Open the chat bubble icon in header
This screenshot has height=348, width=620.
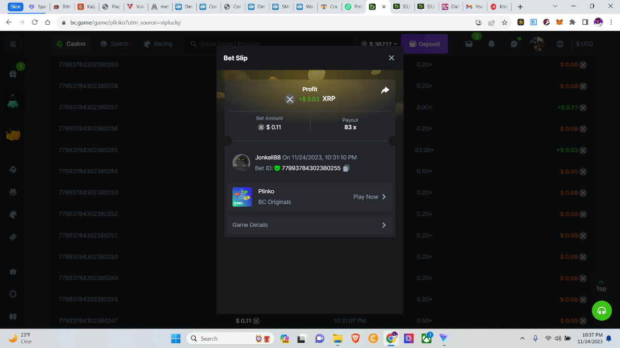(x=514, y=44)
